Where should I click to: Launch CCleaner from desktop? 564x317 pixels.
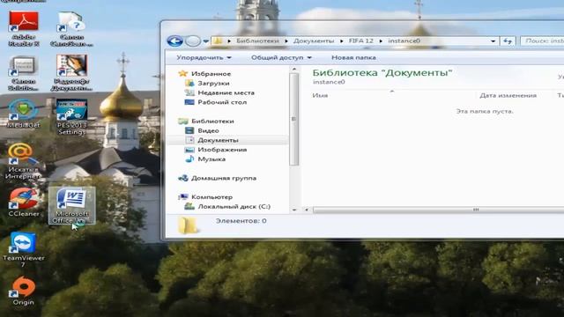pos(24,202)
